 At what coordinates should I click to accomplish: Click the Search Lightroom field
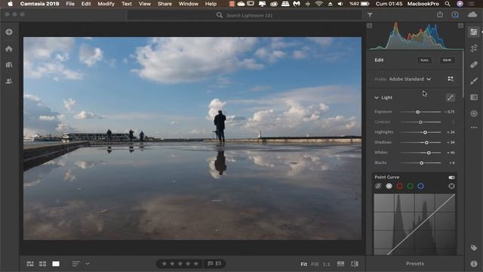[245, 15]
